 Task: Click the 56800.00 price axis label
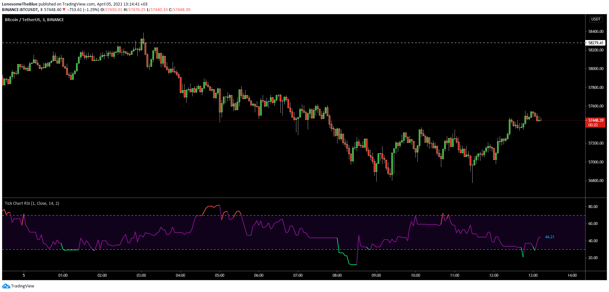tap(596, 181)
